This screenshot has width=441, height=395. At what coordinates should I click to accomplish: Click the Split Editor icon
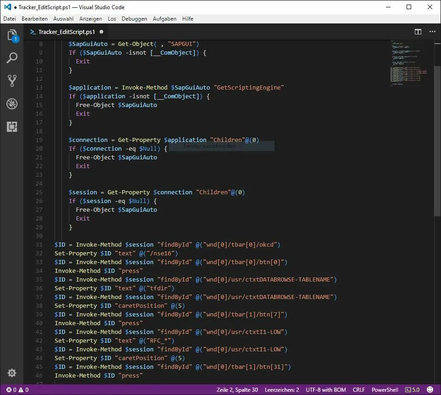pos(418,32)
